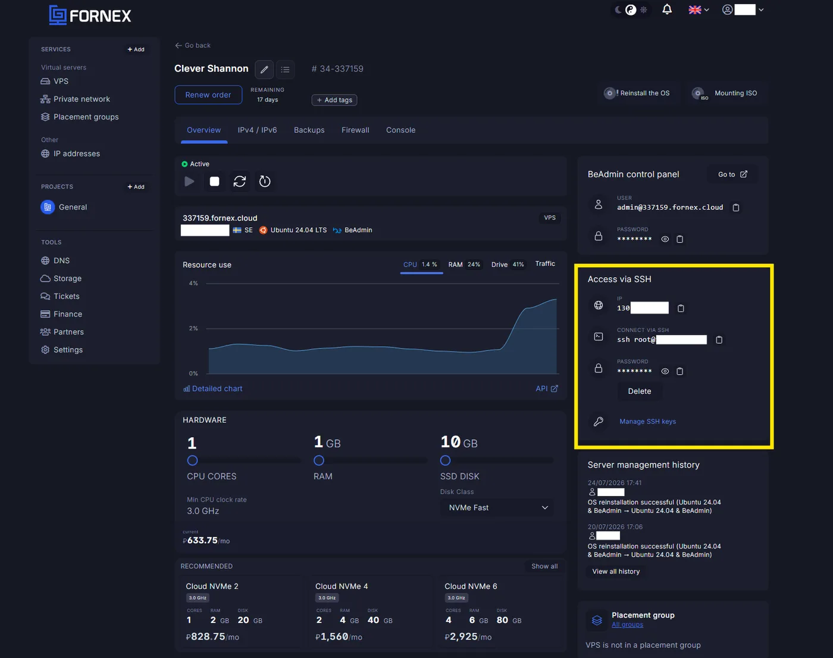The image size is (833, 658).
Task: Go back to previous page
Action: point(193,45)
